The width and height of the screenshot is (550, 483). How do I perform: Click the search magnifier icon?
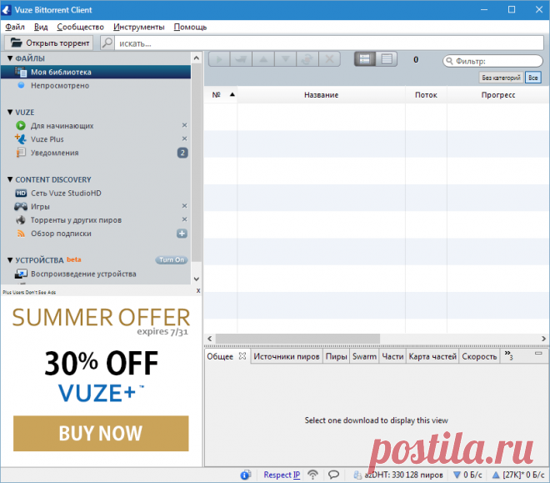tap(107, 43)
